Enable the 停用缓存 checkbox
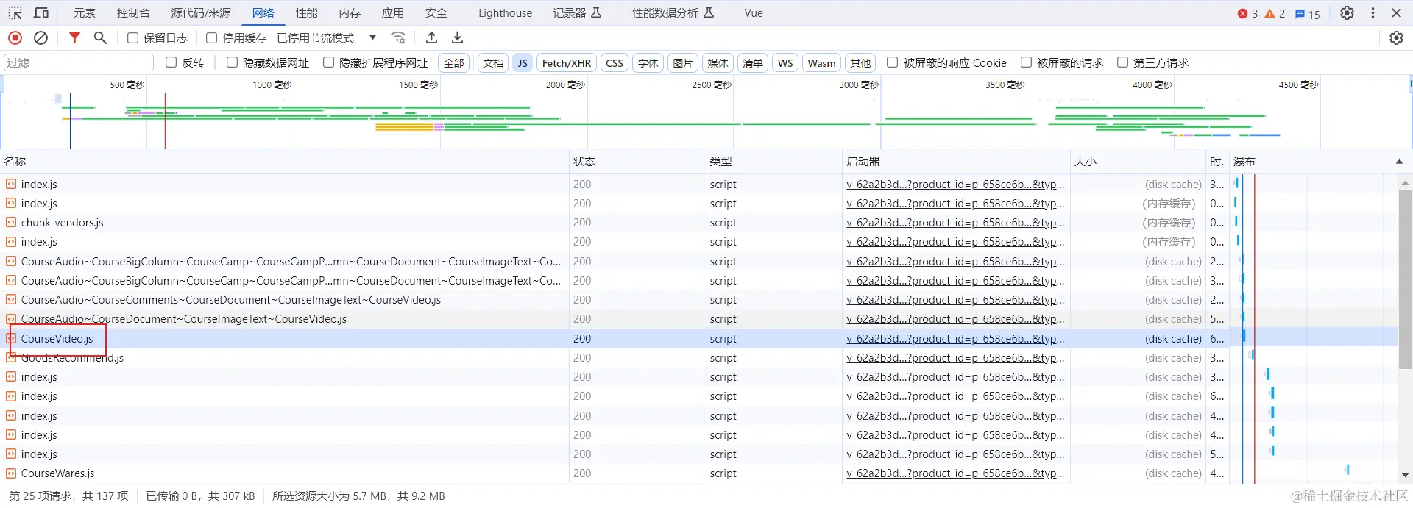This screenshot has width=1413, height=508. [212, 37]
